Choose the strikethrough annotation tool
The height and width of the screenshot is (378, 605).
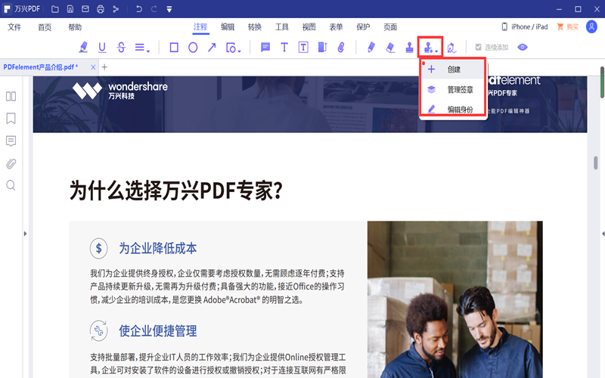click(121, 47)
